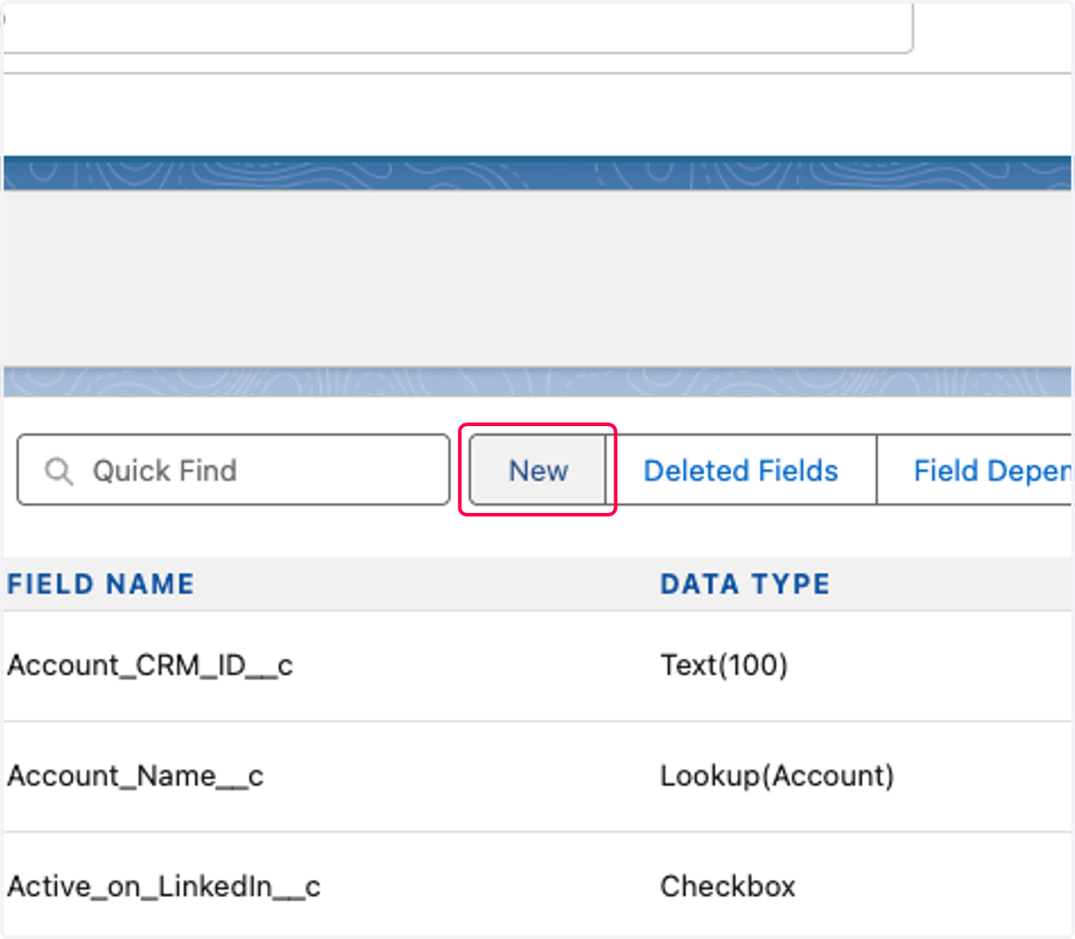Open the Deleted Fields button
Viewport: 1075px width, 939px height.
click(x=741, y=470)
